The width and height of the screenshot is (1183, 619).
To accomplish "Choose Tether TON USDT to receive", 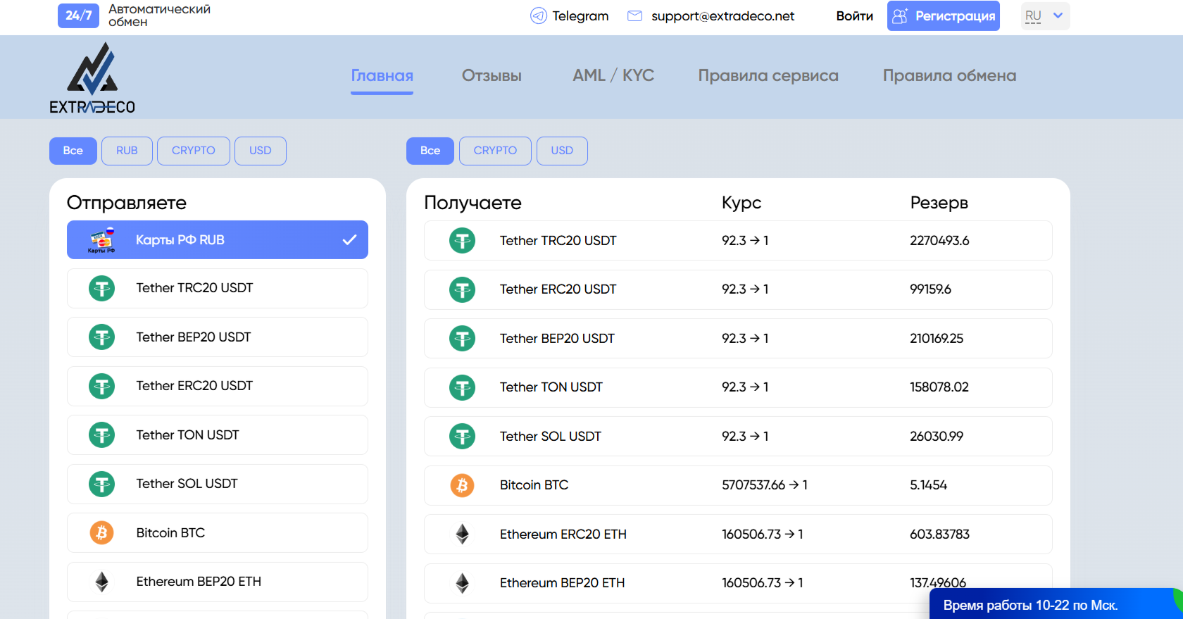I will 738,387.
